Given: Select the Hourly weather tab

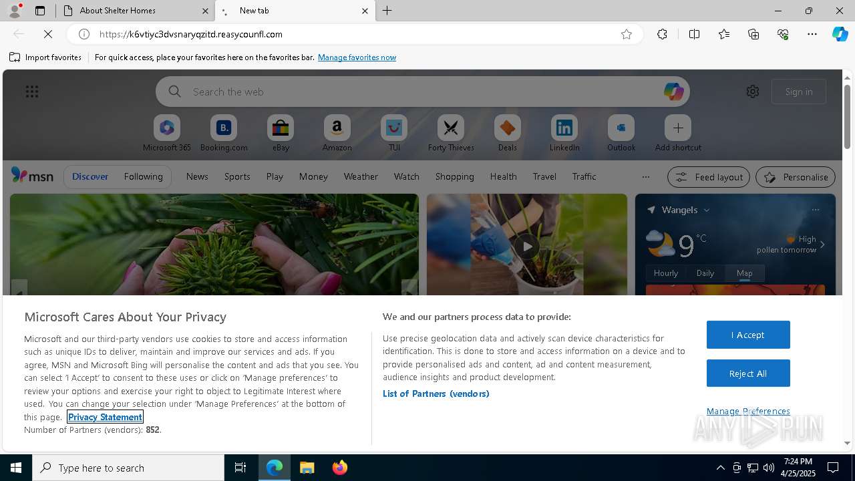Looking at the screenshot, I should pyautogui.click(x=665, y=273).
